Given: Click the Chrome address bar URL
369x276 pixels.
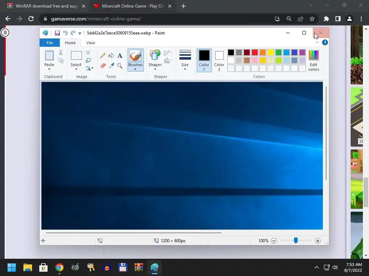Looking at the screenshot, I should [96, 19].
